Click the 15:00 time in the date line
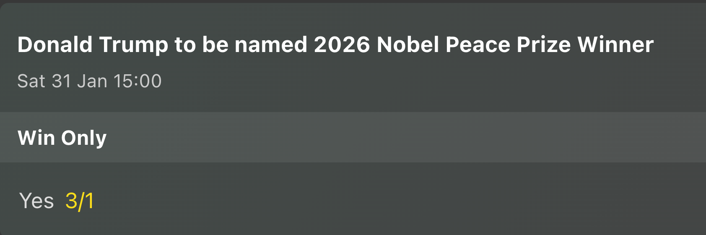Viewport: 706px width, 235px height. coord(138,81)
